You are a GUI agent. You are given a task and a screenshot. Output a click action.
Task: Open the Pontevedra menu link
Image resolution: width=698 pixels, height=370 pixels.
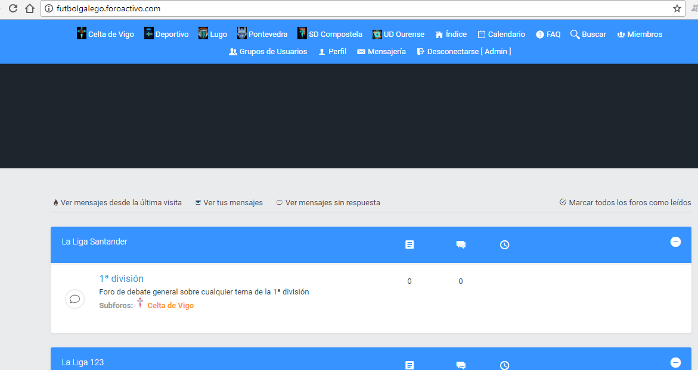(x=268, y=34)
